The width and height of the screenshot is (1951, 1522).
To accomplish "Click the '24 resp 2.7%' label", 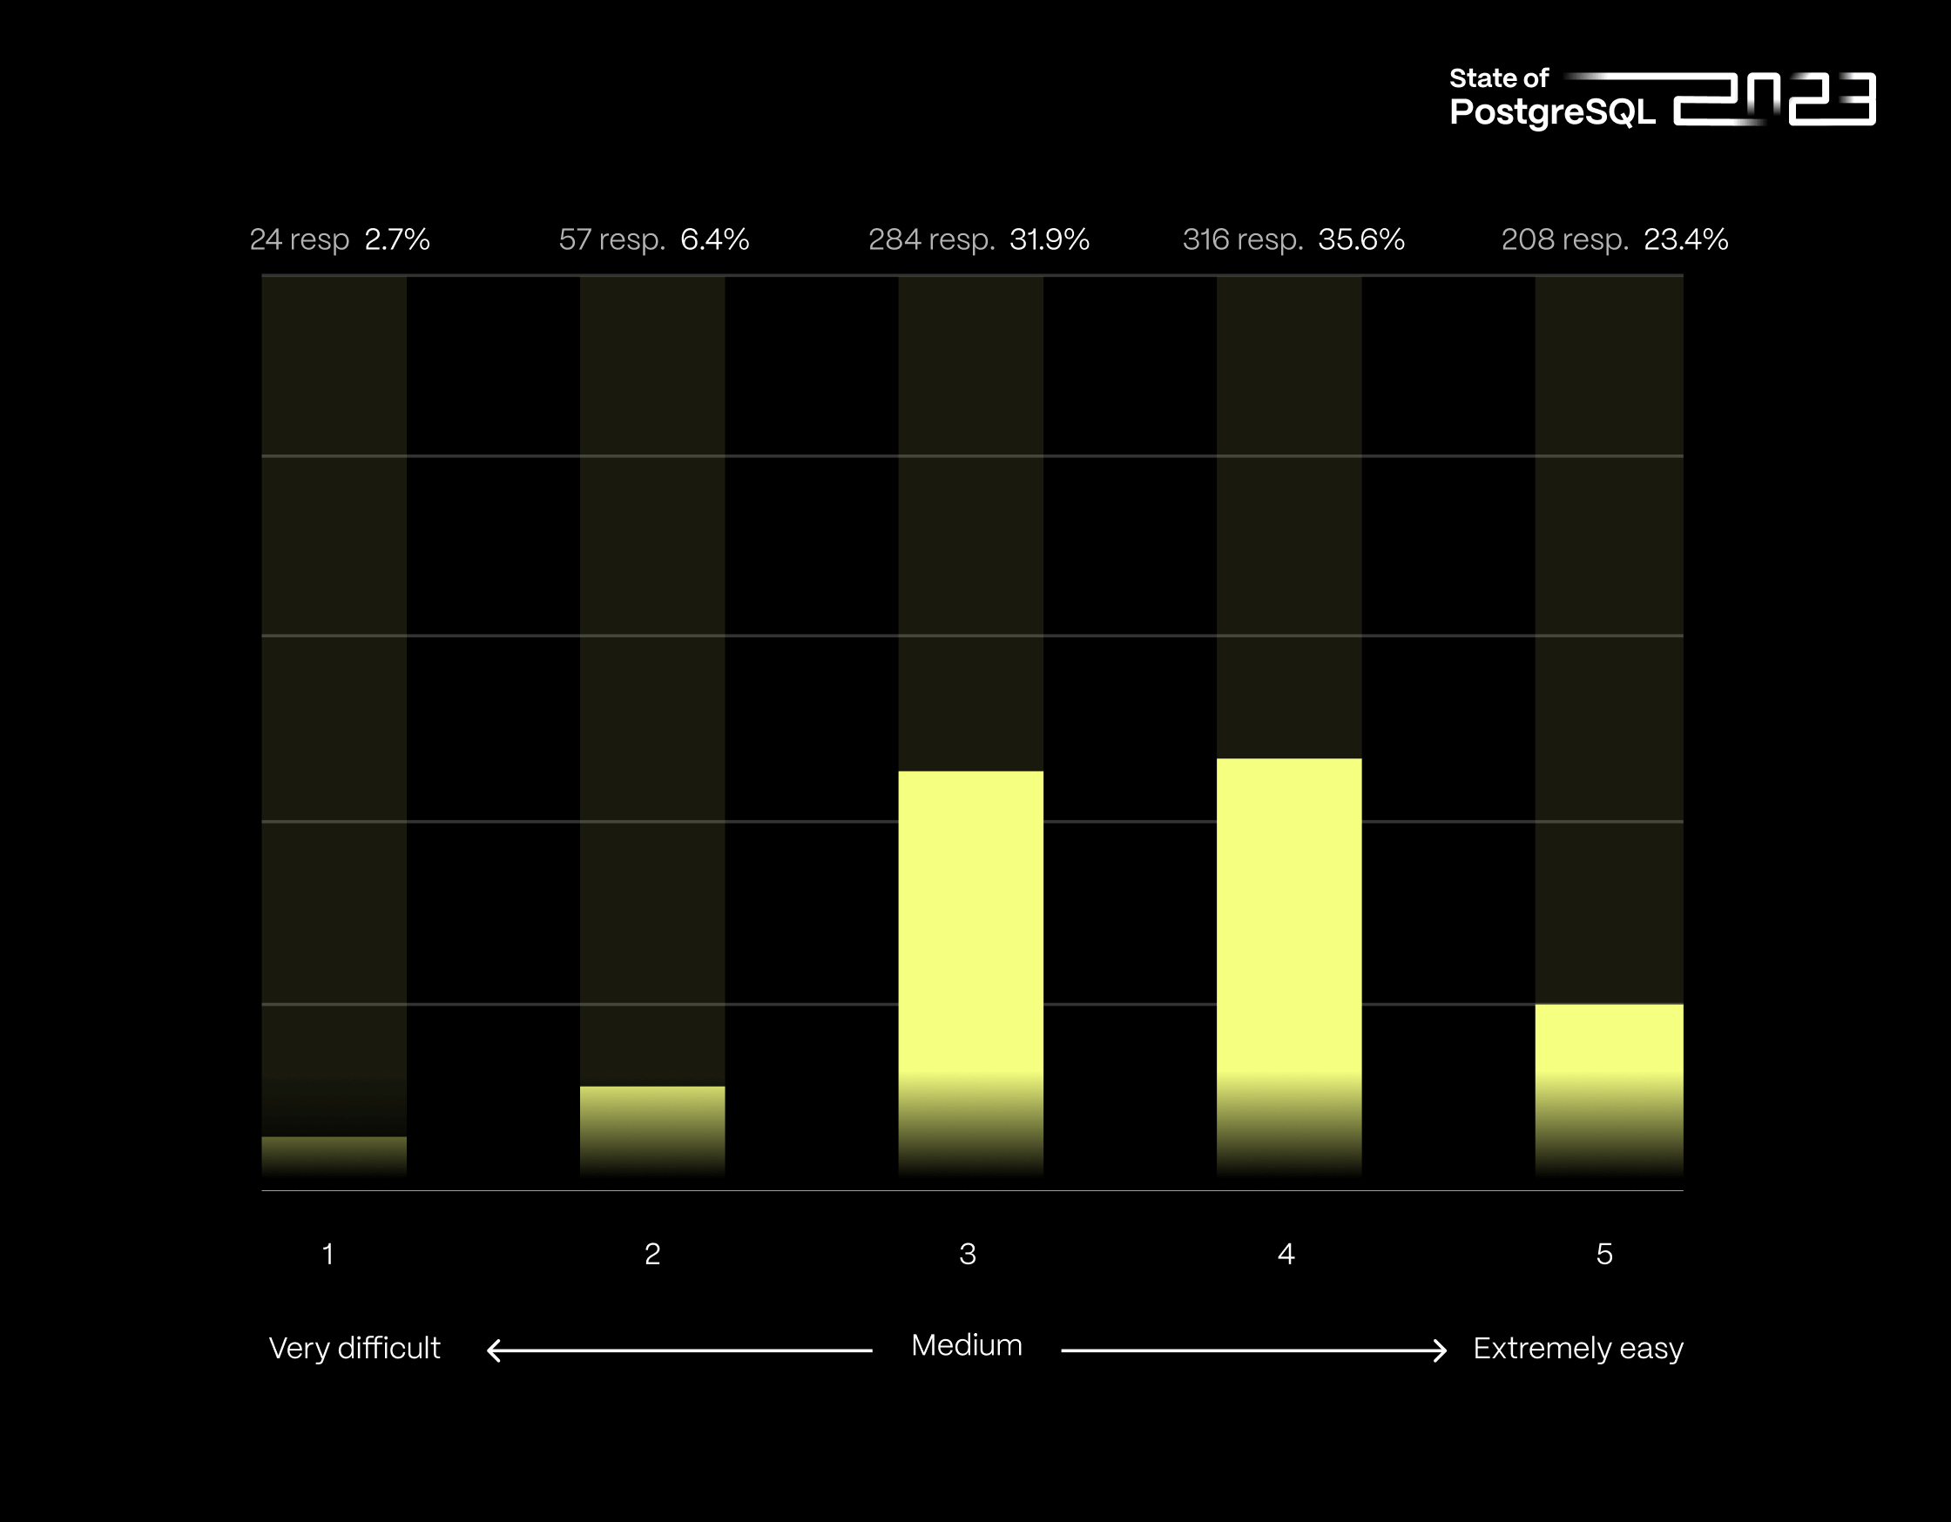I will 340,239.
